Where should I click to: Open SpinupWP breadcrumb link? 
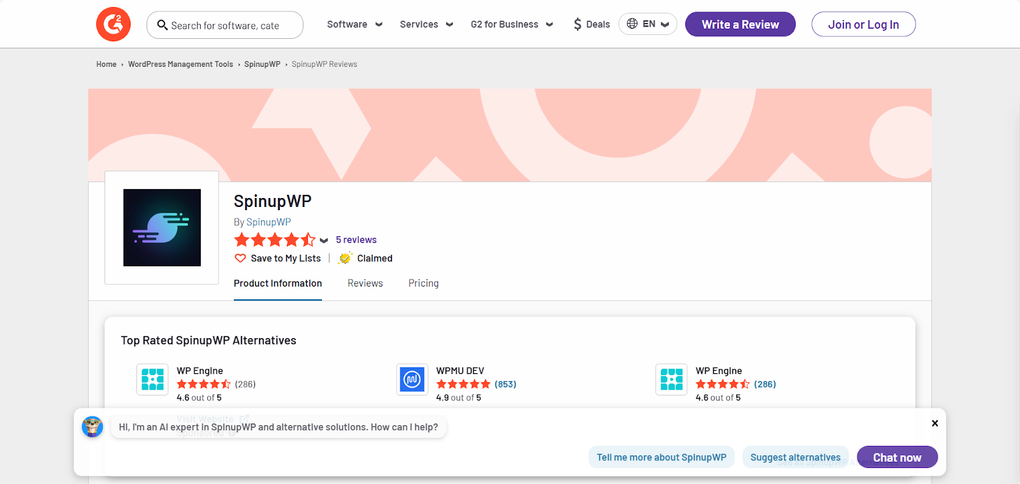pos(262,64)
